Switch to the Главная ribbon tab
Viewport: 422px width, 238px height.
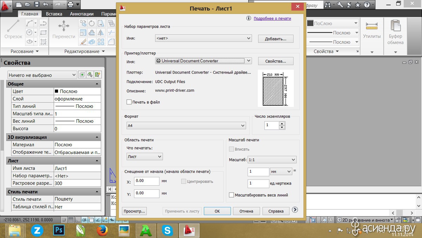[30, 14]
